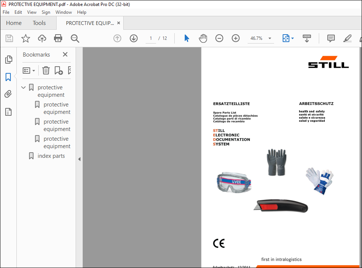Zoom out with minus button

click(219, 38)
